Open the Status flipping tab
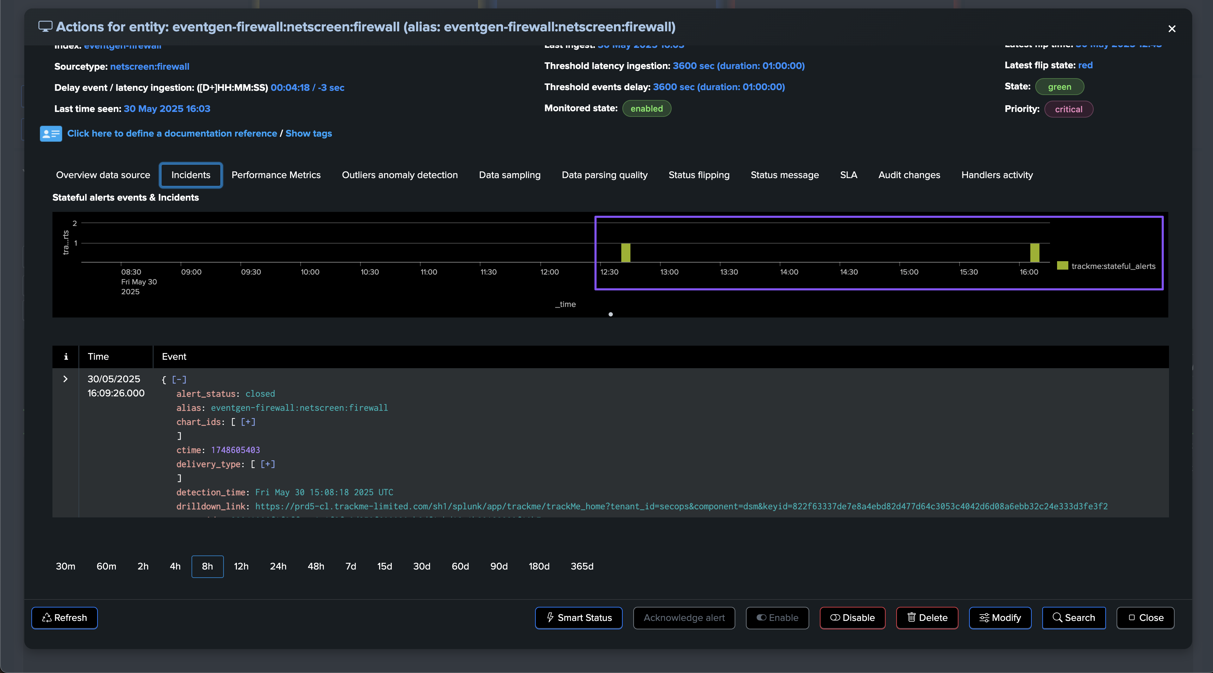The image size is (1213, 673). pyautogui.click(x=699, y=175)
